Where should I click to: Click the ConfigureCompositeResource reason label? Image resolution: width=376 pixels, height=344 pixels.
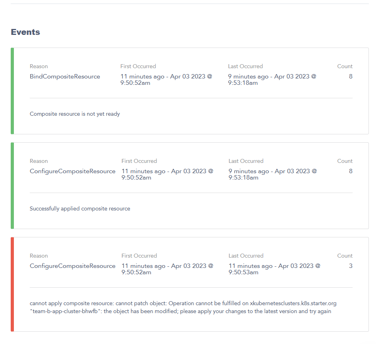click(73, 171)
